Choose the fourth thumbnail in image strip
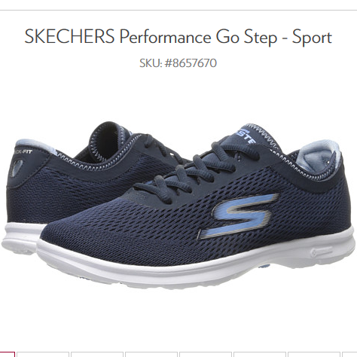357x357 pixels. point(151,355)
